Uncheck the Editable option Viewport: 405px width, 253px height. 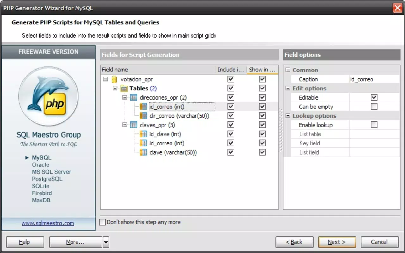[x=374, y=98]
